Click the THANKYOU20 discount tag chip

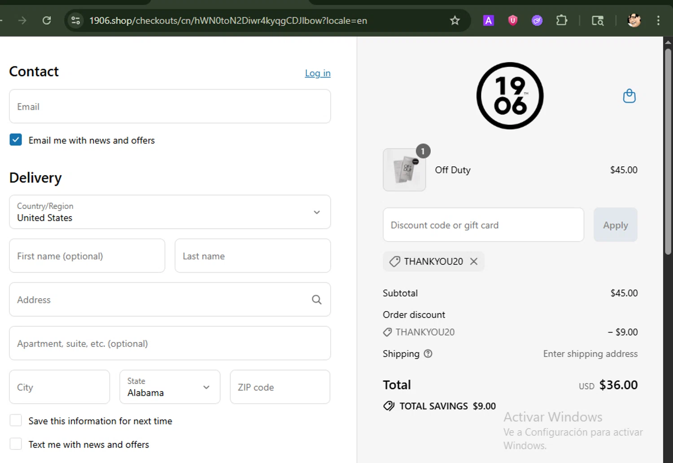433,261
